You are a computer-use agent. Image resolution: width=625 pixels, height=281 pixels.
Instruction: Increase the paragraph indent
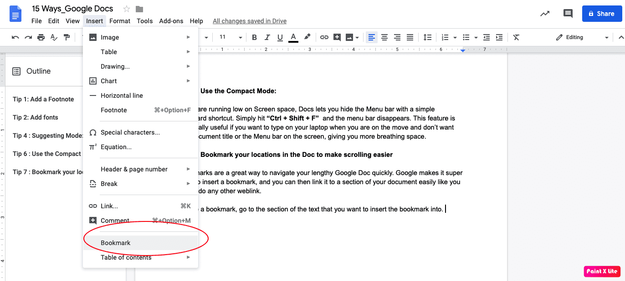click(x=499, y=37)
